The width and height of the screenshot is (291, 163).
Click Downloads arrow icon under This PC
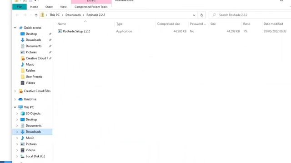pyautogui.click(x=22, y=132)
